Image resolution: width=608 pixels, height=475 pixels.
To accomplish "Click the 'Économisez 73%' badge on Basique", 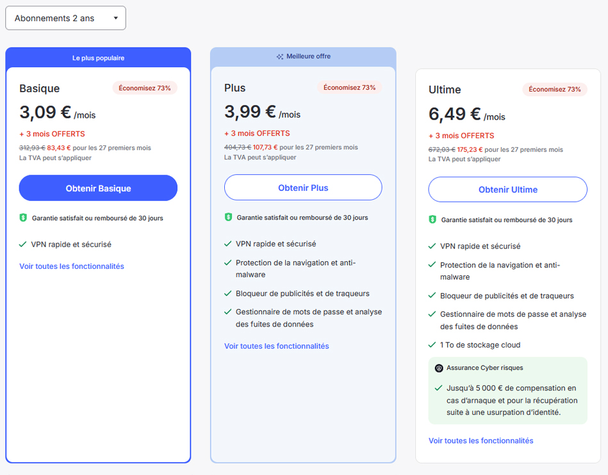I will (144, 88).
